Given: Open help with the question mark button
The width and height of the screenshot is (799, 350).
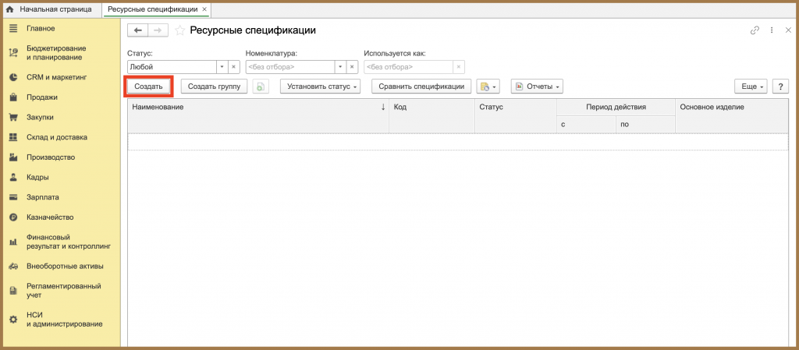Looking at the screenshot, I should pos(780,87).
